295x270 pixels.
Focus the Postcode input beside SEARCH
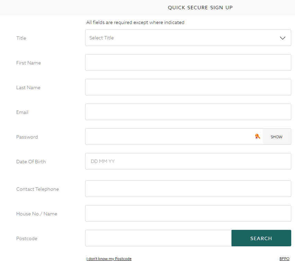[158, 238]
